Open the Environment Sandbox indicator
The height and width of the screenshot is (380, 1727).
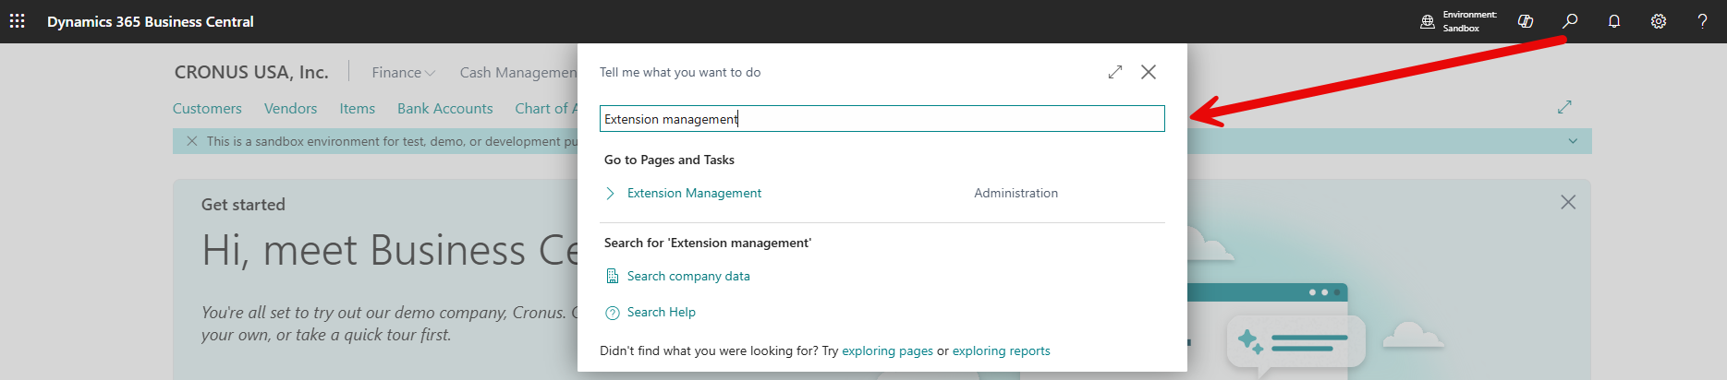coord(1459,21)
